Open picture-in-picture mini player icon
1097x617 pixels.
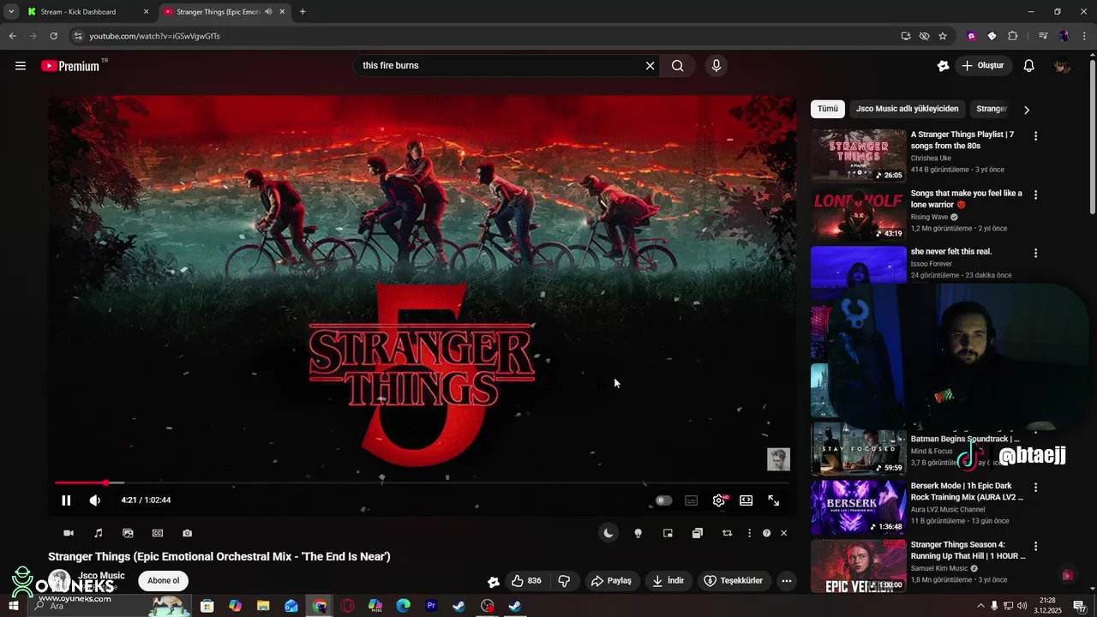[668, 533]
